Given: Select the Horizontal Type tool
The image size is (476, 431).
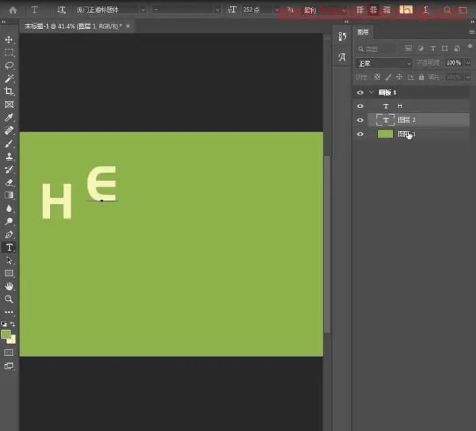Looking at the screenshot, I should point(9,248).
